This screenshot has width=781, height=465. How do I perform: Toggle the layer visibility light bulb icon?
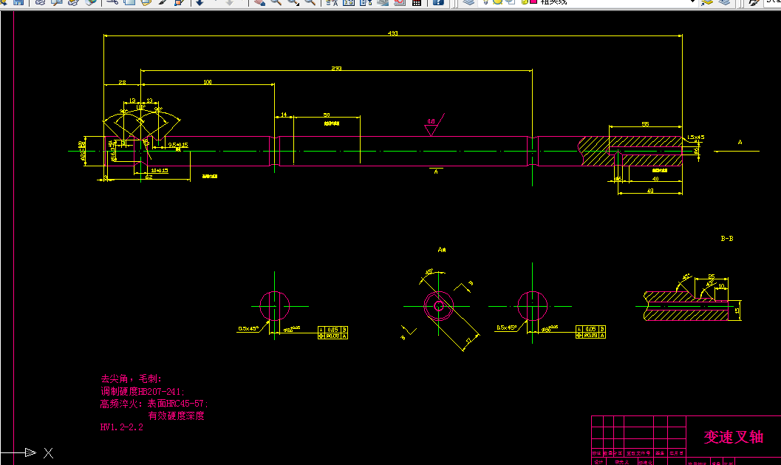484,3
